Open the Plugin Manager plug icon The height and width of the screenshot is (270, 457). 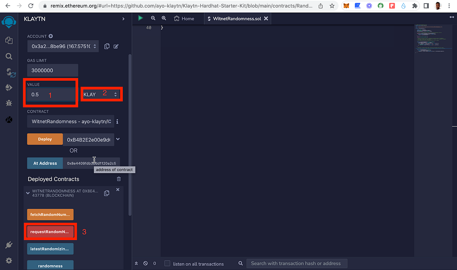tap(9, 245)
